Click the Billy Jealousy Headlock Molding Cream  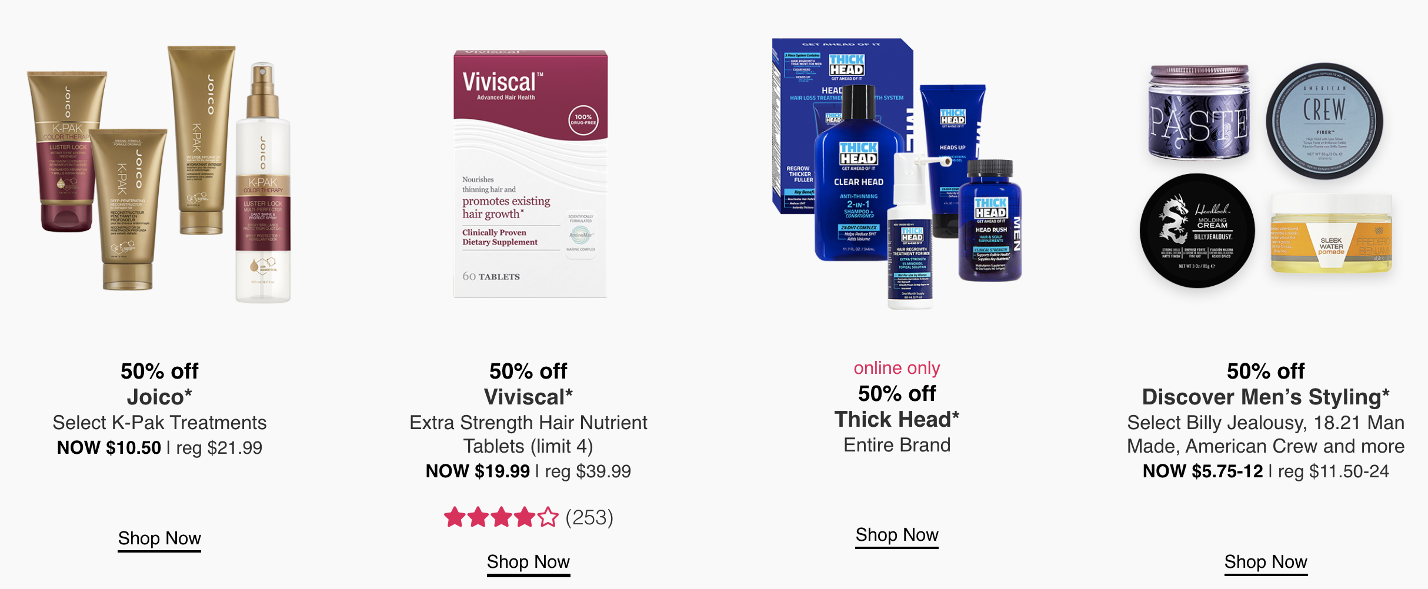tap(1197, 230)
